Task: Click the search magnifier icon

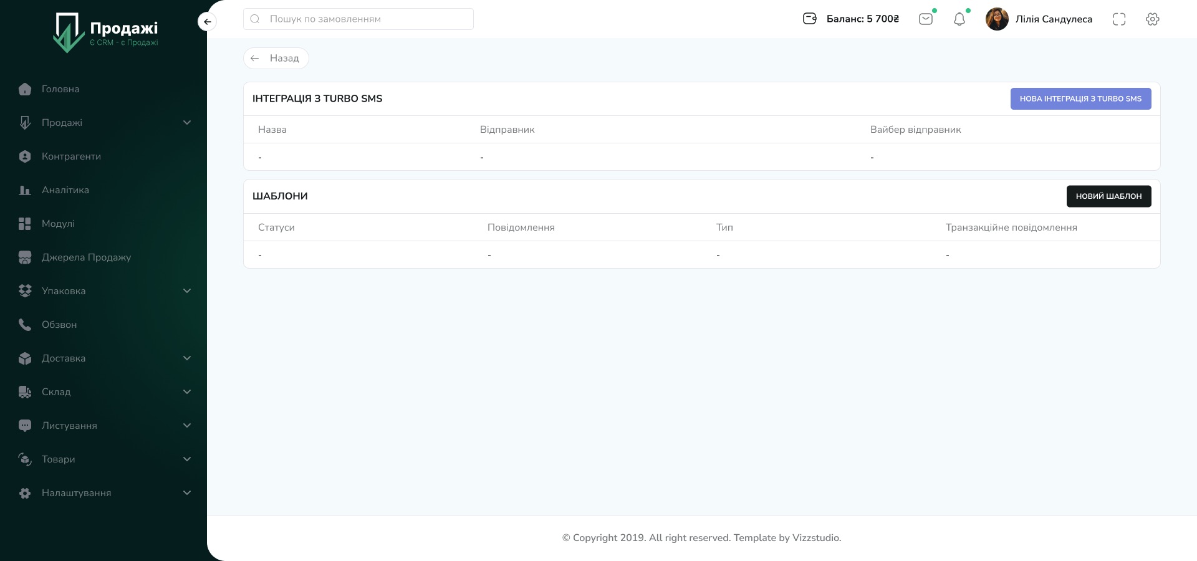Action: (255, 19)
